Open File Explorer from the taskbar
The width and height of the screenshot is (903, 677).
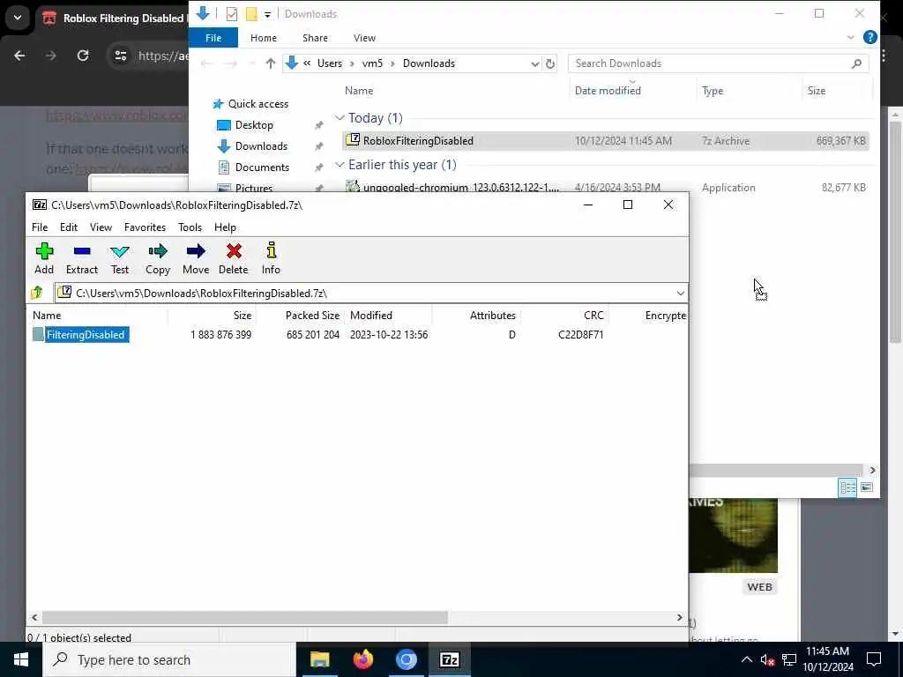[319, 659]
